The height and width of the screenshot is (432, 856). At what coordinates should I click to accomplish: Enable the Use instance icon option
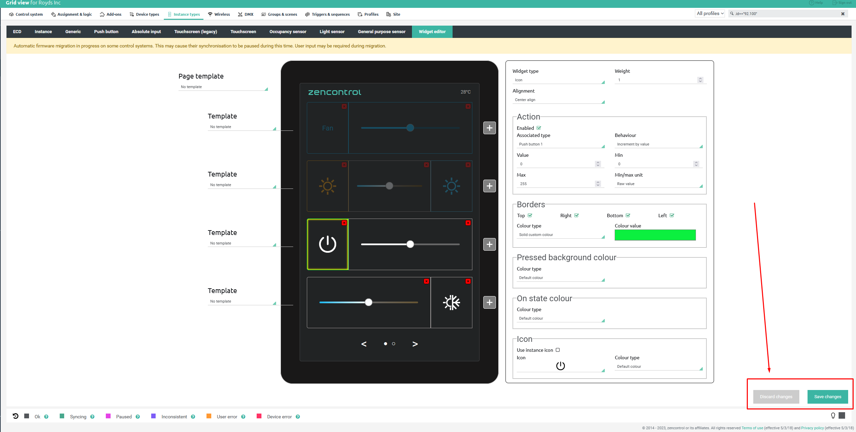point(557,350)
